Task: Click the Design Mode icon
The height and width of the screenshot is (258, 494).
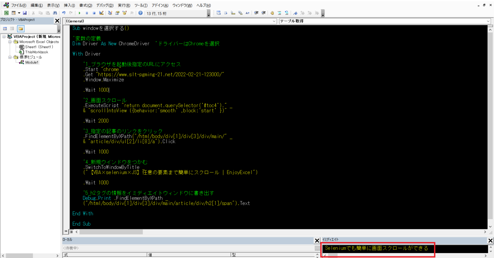Action: 102,13
